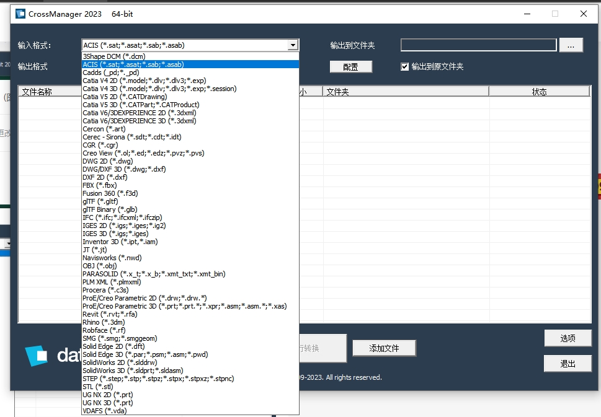Select ProE/Creo Parametric 2D option
The image size is (601, 417).
190,297
